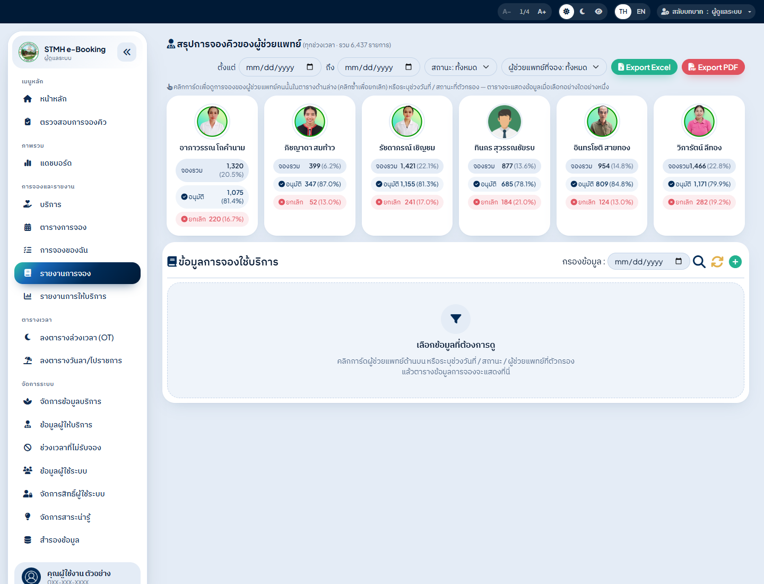Click the Export Excel button

click(x=644, y=67)
